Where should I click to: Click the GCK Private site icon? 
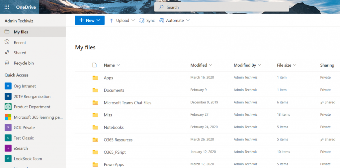click(x=8, y=128)
